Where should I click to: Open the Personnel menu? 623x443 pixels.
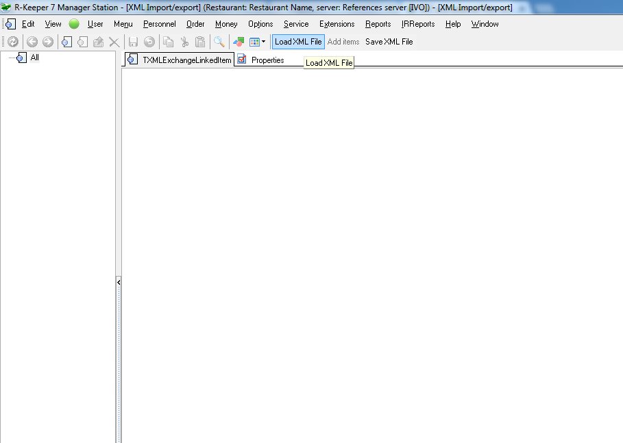[159, 24]
